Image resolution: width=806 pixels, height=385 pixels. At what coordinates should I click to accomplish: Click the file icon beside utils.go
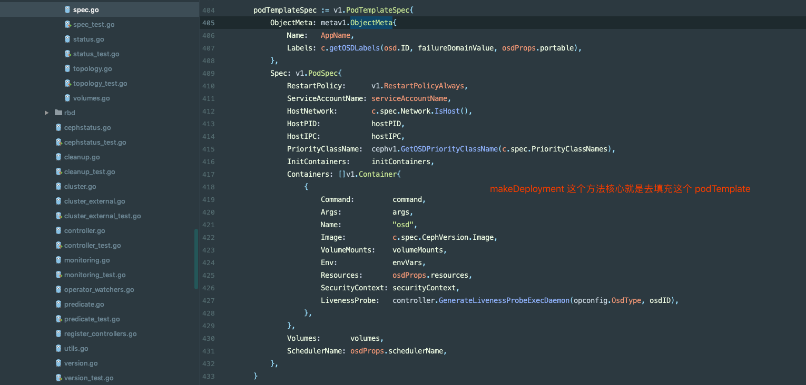click(x=59, y=349)
